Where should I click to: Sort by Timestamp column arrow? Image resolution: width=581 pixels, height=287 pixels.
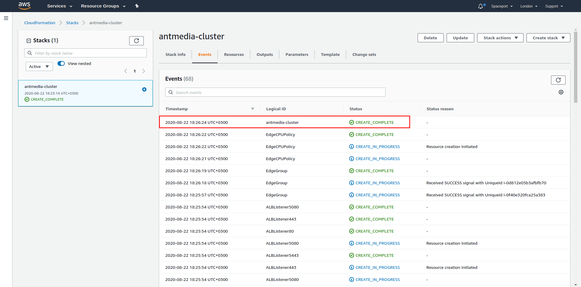tap(253, 109)
